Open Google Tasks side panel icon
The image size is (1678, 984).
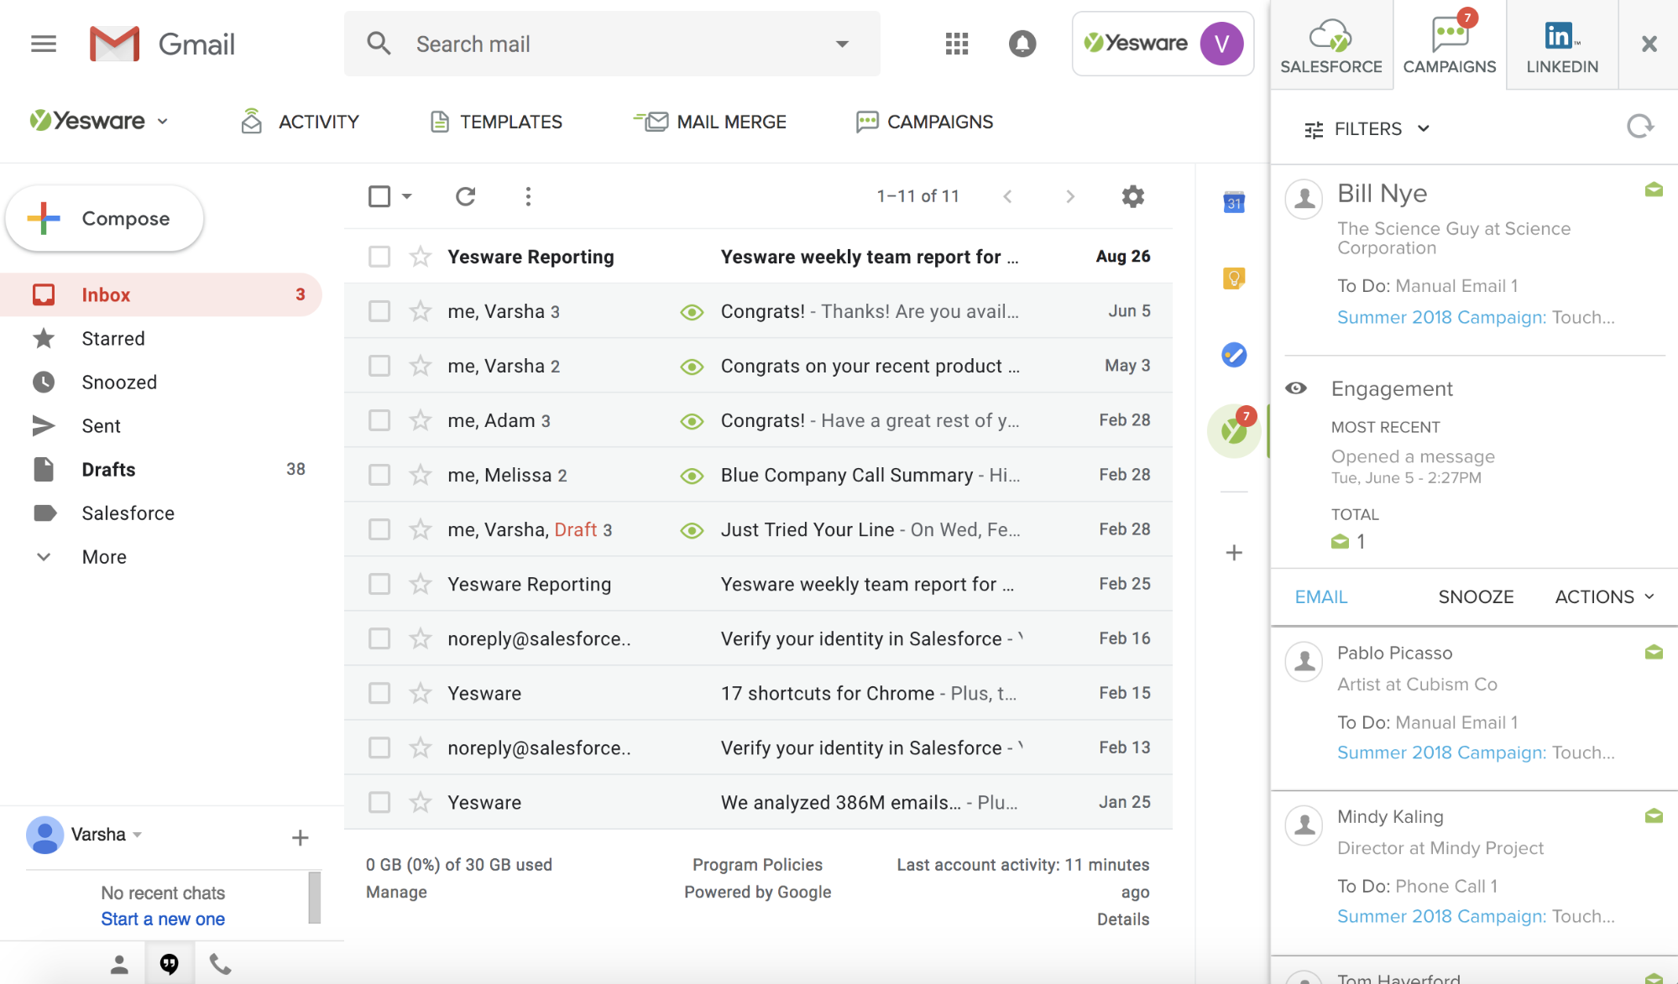click(1233, 355)
